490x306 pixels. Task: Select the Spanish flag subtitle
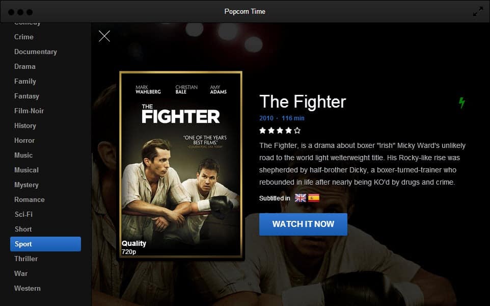(x=314, y=198)
